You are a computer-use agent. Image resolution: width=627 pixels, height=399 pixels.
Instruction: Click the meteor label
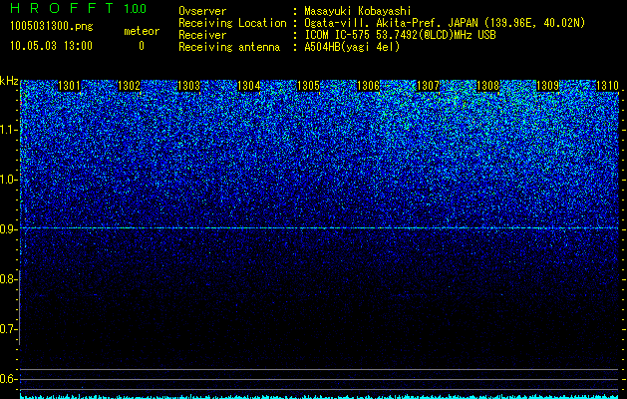(142, 31)
